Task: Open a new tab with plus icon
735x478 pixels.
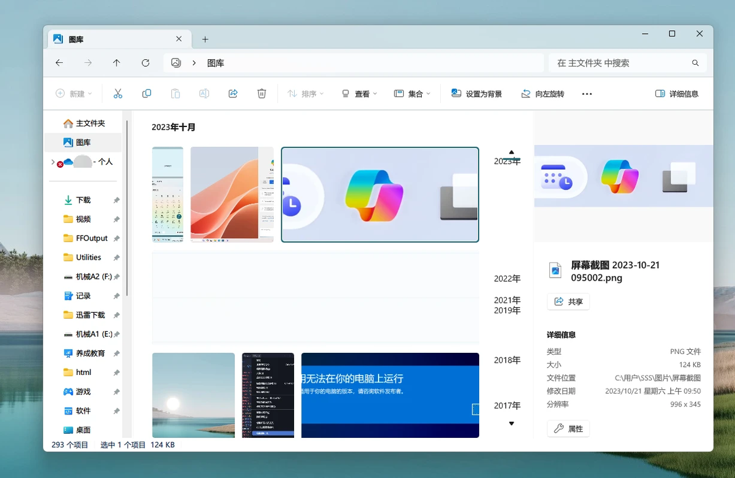Action: [205, 39]
